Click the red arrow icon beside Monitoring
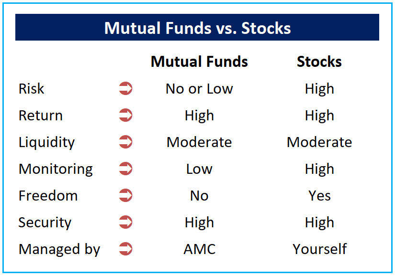 pyautogui.click(x=125, y=169)
